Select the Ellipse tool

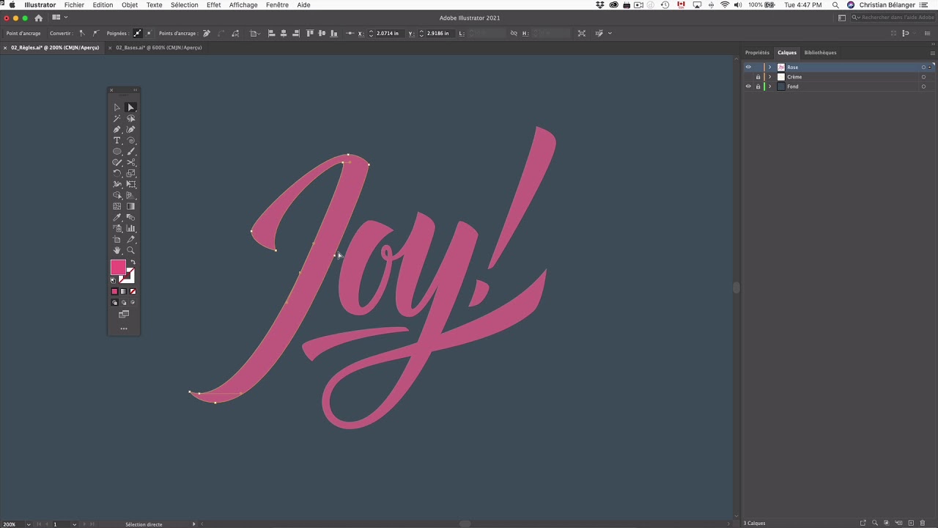click(117, 151)
